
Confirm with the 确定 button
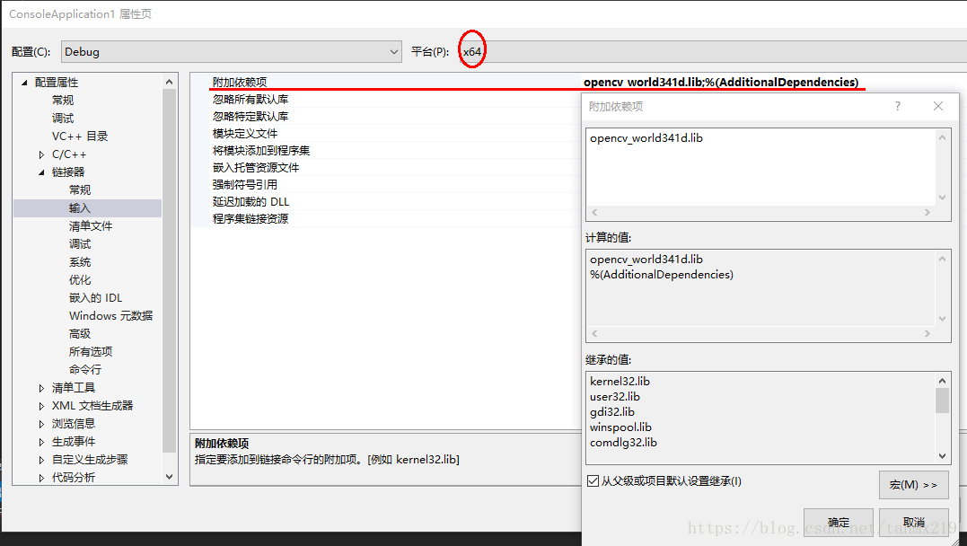point(838,522)
